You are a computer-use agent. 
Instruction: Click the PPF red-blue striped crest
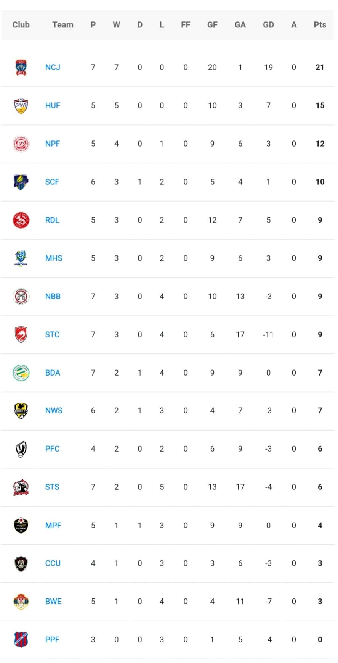click(x=21, y=639)
